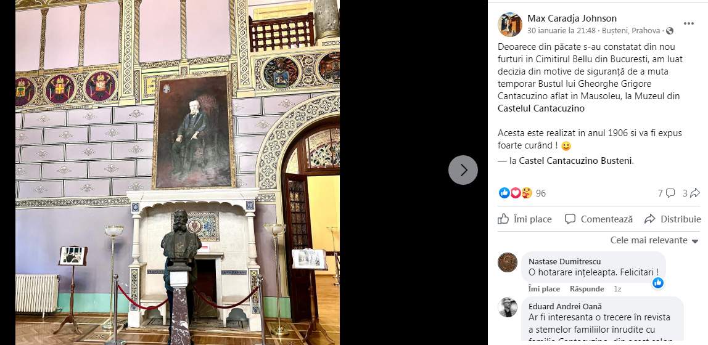Viewport: 708px width, 345px height.
Task: Click the Comentează button
Action: [x=599, y=219]
